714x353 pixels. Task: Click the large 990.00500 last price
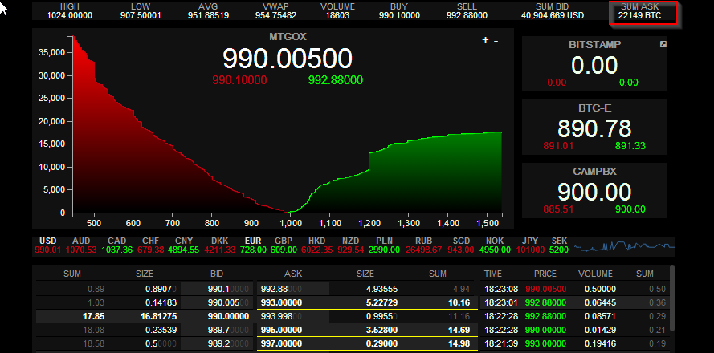288,59
